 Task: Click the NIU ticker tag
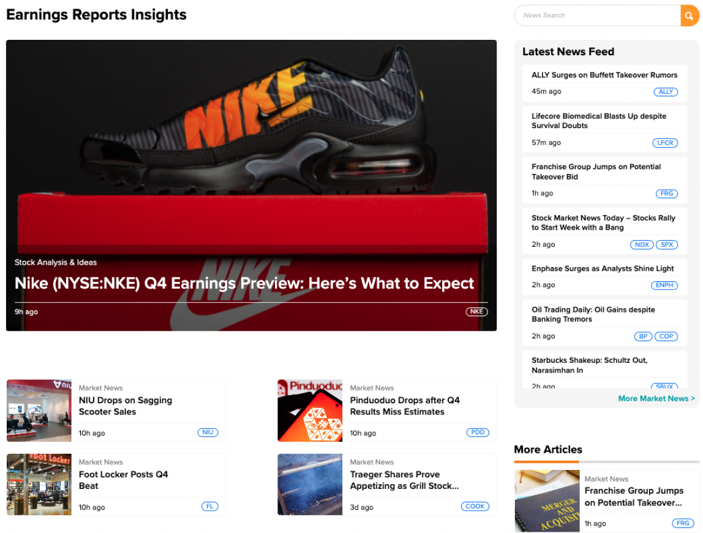[x=208, y=433]
